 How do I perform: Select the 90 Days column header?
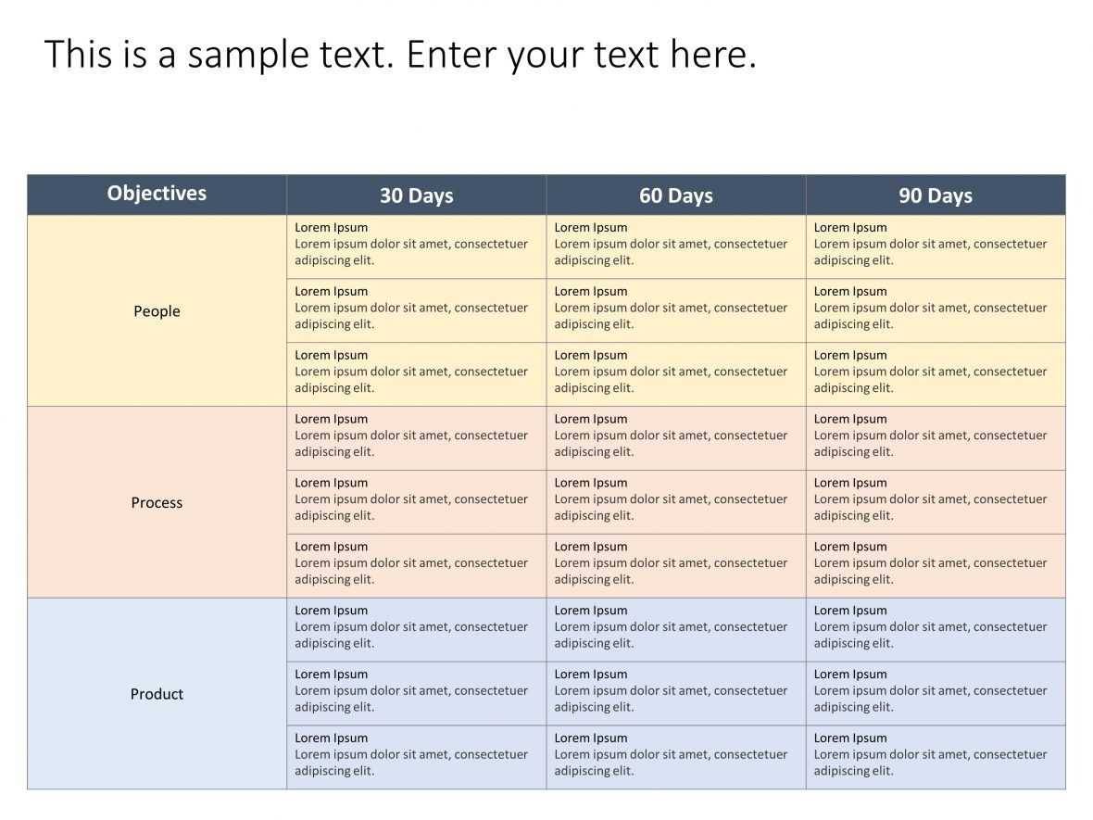pyautogui.click(x=936, y=195)
